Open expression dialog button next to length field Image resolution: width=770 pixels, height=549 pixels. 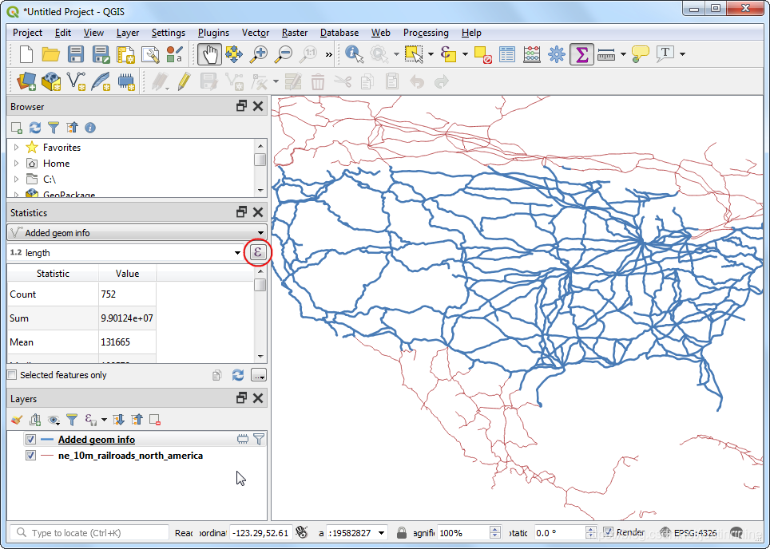click(258, 253)
